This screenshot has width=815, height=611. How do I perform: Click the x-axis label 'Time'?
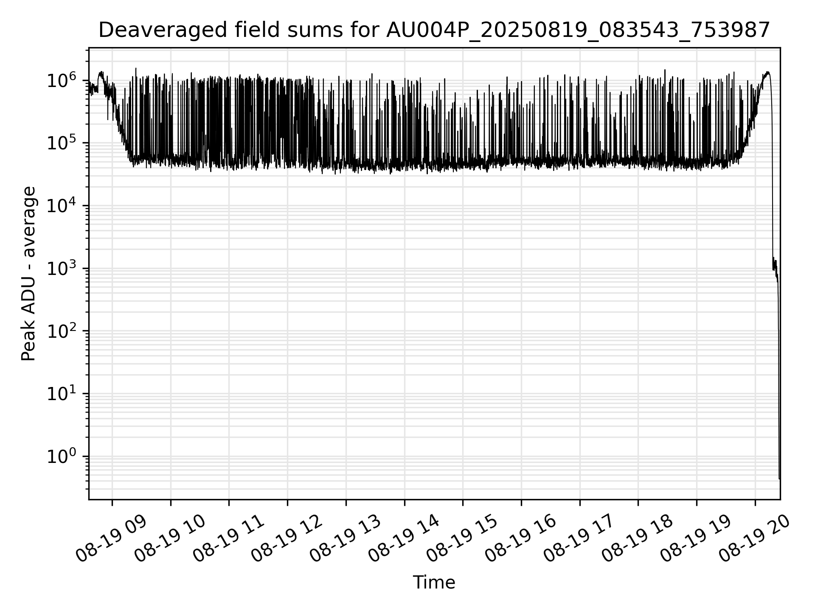434,583
